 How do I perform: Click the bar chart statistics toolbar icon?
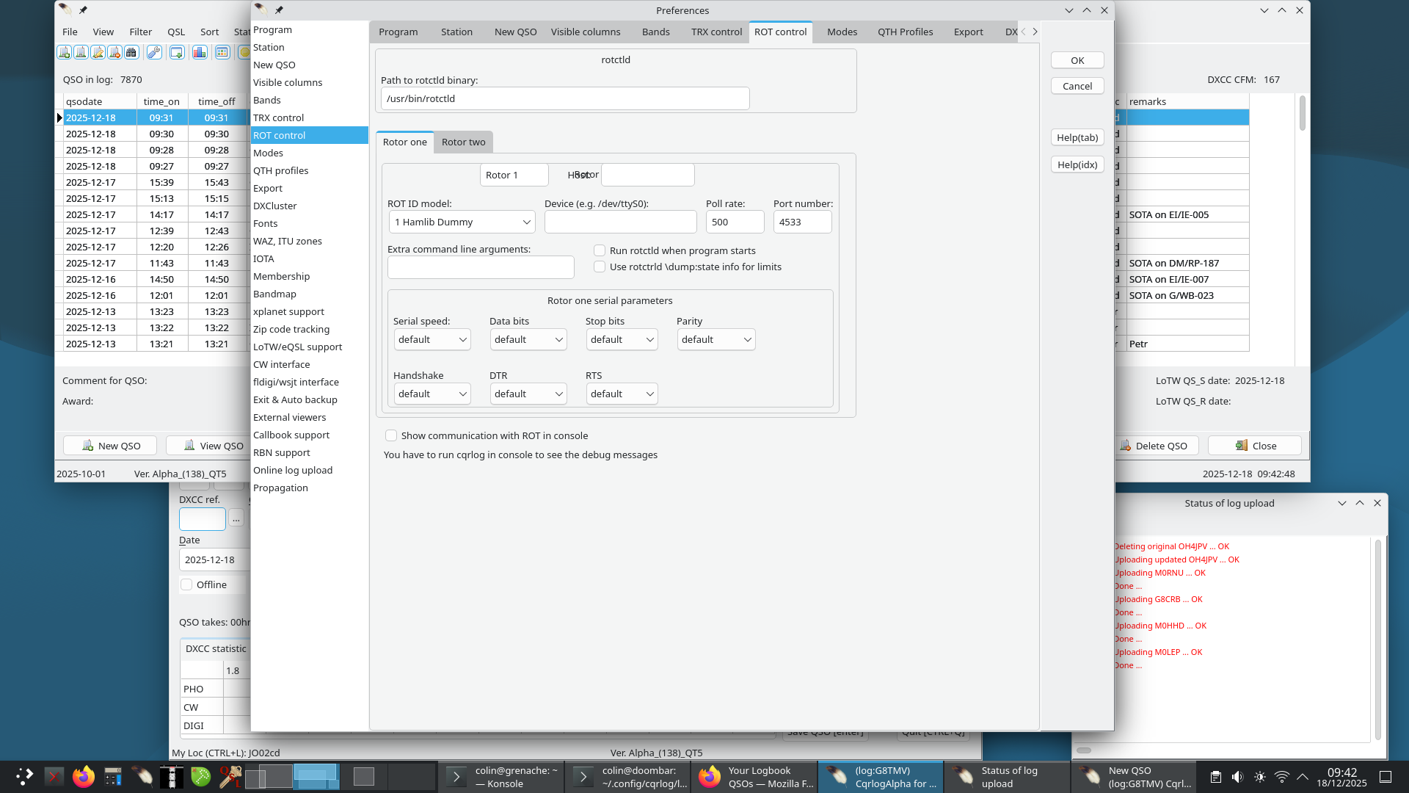[x=200, y=52]
